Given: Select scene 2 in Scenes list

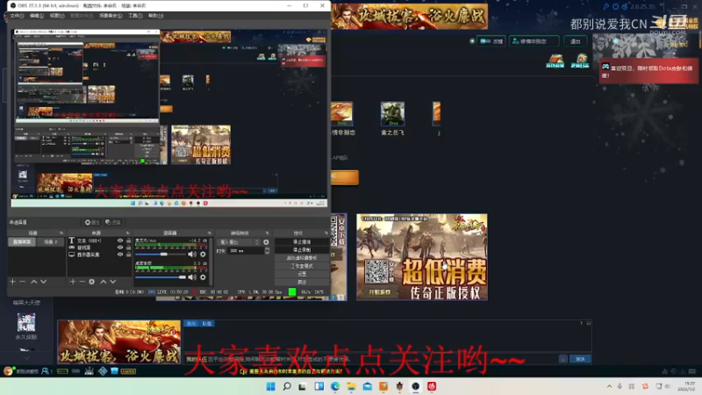Looking at the screenshot, I should tap(51, 242).
